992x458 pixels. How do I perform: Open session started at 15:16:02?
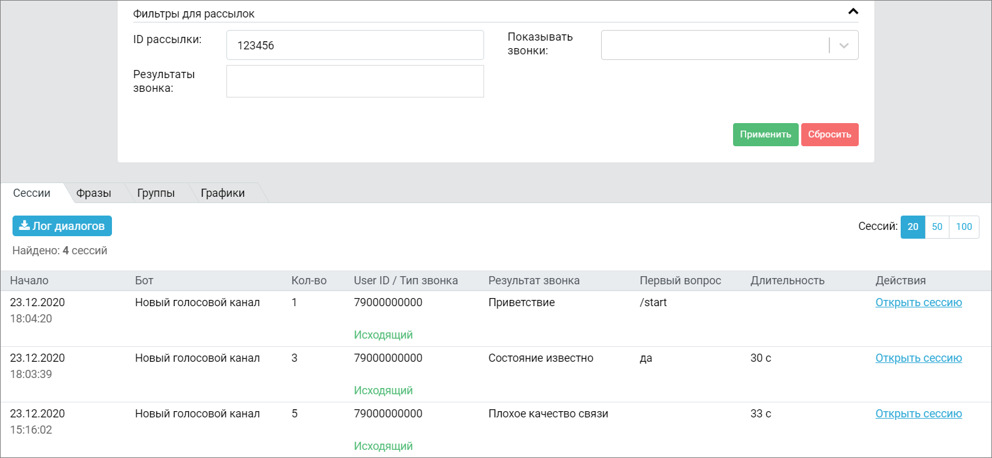tap(918, 414)
